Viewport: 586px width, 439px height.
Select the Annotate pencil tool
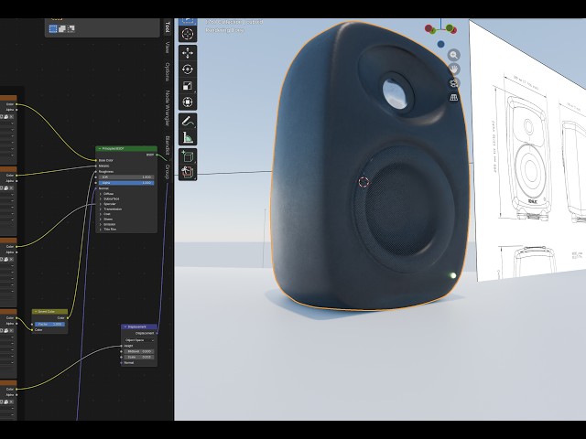click(187, 121)
